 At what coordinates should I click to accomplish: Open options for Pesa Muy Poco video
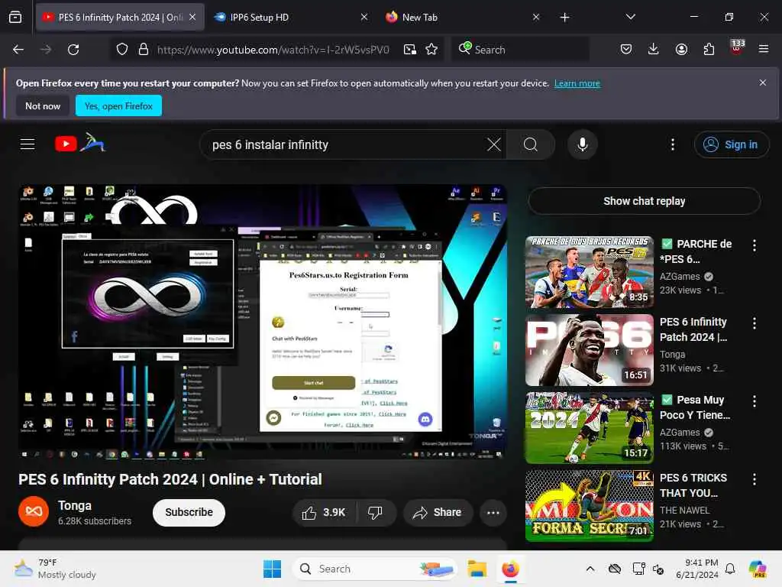pos(754,401)
